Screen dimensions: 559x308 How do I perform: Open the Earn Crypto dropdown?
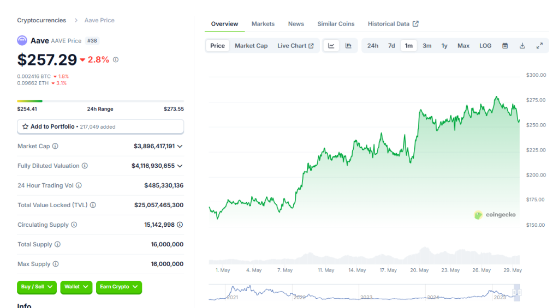pos(119,287)
